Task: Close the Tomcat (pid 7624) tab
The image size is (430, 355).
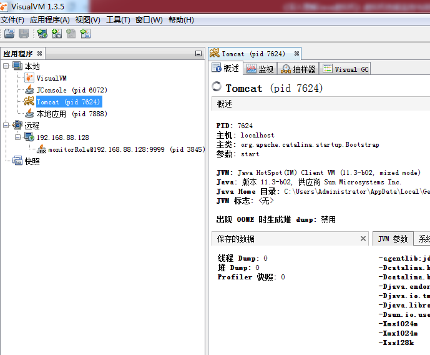Action: pos(296,54)
